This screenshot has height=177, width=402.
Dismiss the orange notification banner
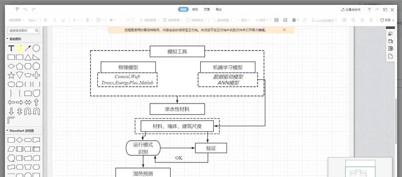click(x=284, y=30)
